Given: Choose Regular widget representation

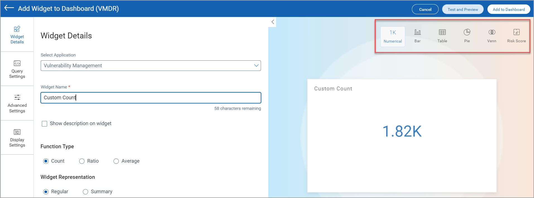Looking at the screenshot, I should click(x=46, y=192).
